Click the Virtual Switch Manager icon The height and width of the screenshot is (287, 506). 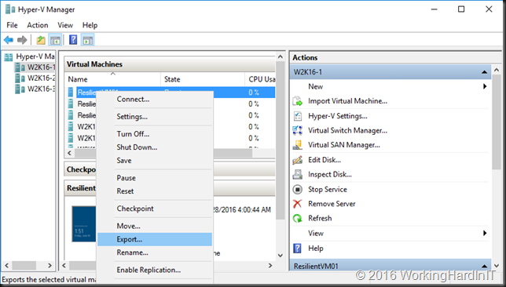(x=297, y=130)
